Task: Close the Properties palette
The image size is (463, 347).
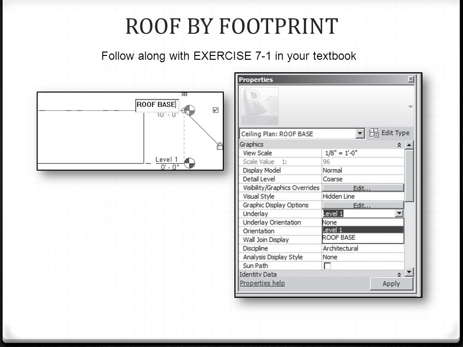Action: tap(411, 79)
